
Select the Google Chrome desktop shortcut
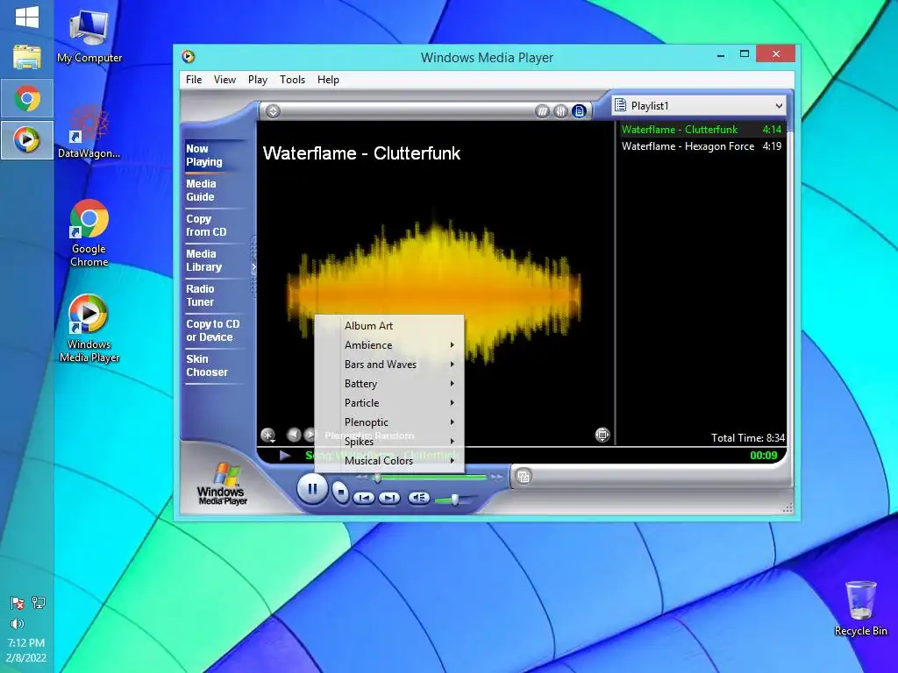pyautogui.click(x=89, y=233)
